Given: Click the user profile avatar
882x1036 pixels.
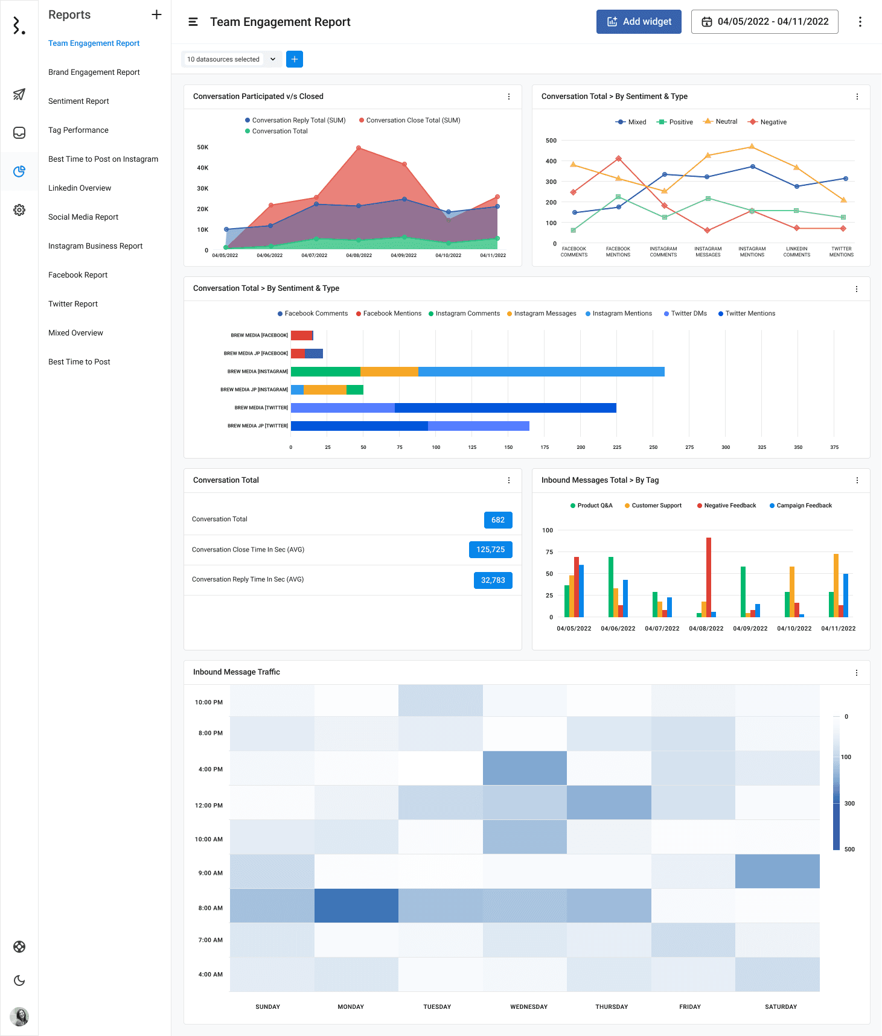Looking at the screenshot, I should pyautogui.click(x=19, y=1017).
